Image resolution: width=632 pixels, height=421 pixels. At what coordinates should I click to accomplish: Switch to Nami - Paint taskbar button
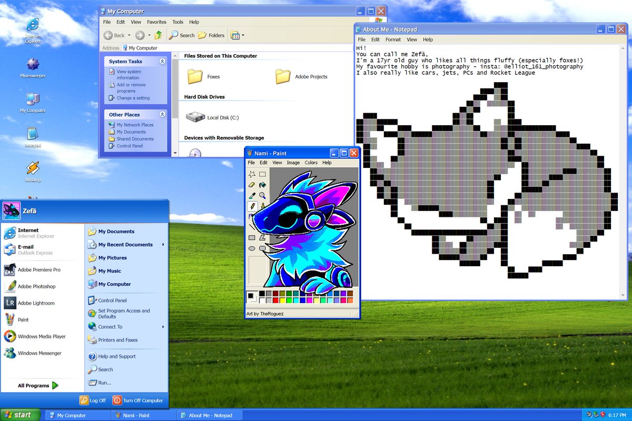[x=143, y=415]
